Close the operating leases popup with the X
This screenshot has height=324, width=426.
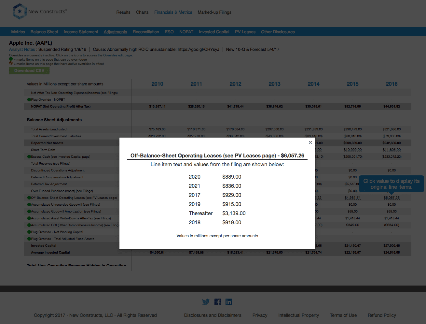click(310, 142)
